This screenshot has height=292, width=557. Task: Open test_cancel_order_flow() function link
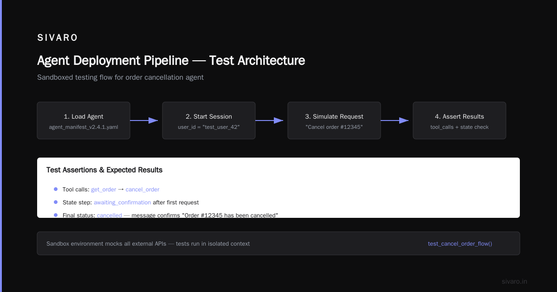(x=460, y=244)
